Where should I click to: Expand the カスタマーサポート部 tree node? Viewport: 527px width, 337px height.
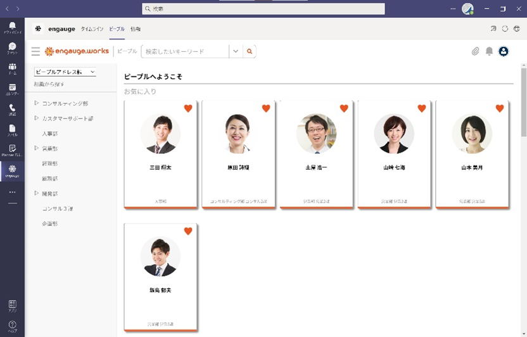[37, 118]
